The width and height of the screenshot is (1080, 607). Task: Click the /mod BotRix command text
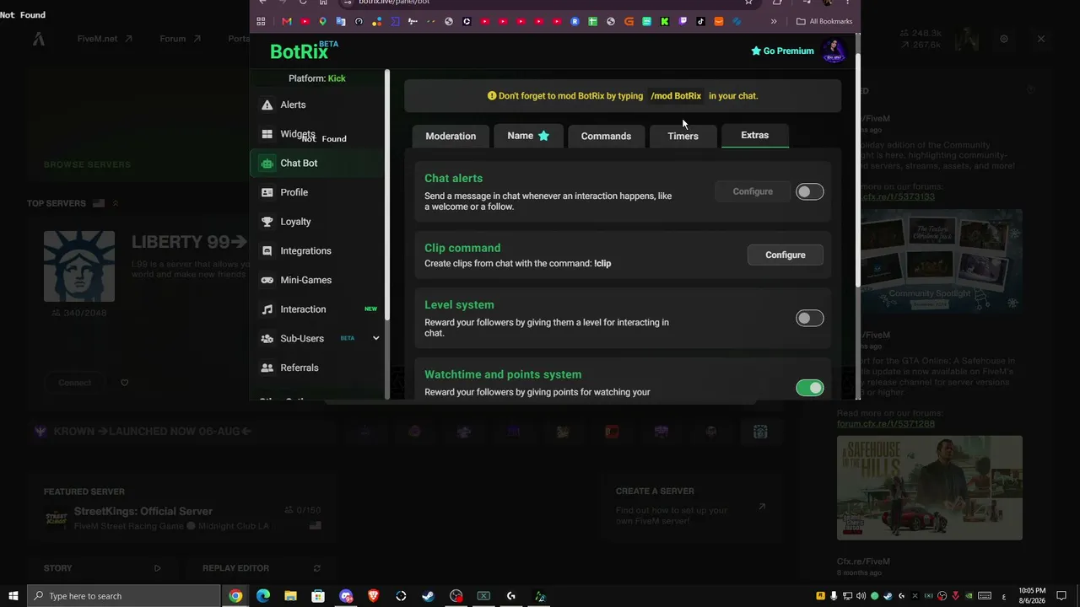[x=676, y=96]
